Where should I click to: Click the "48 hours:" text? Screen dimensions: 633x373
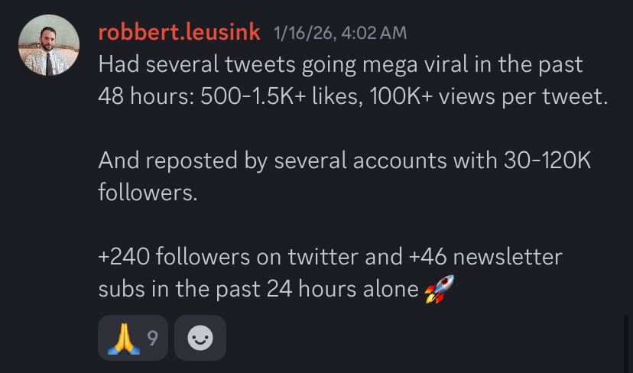pos(145,97)
